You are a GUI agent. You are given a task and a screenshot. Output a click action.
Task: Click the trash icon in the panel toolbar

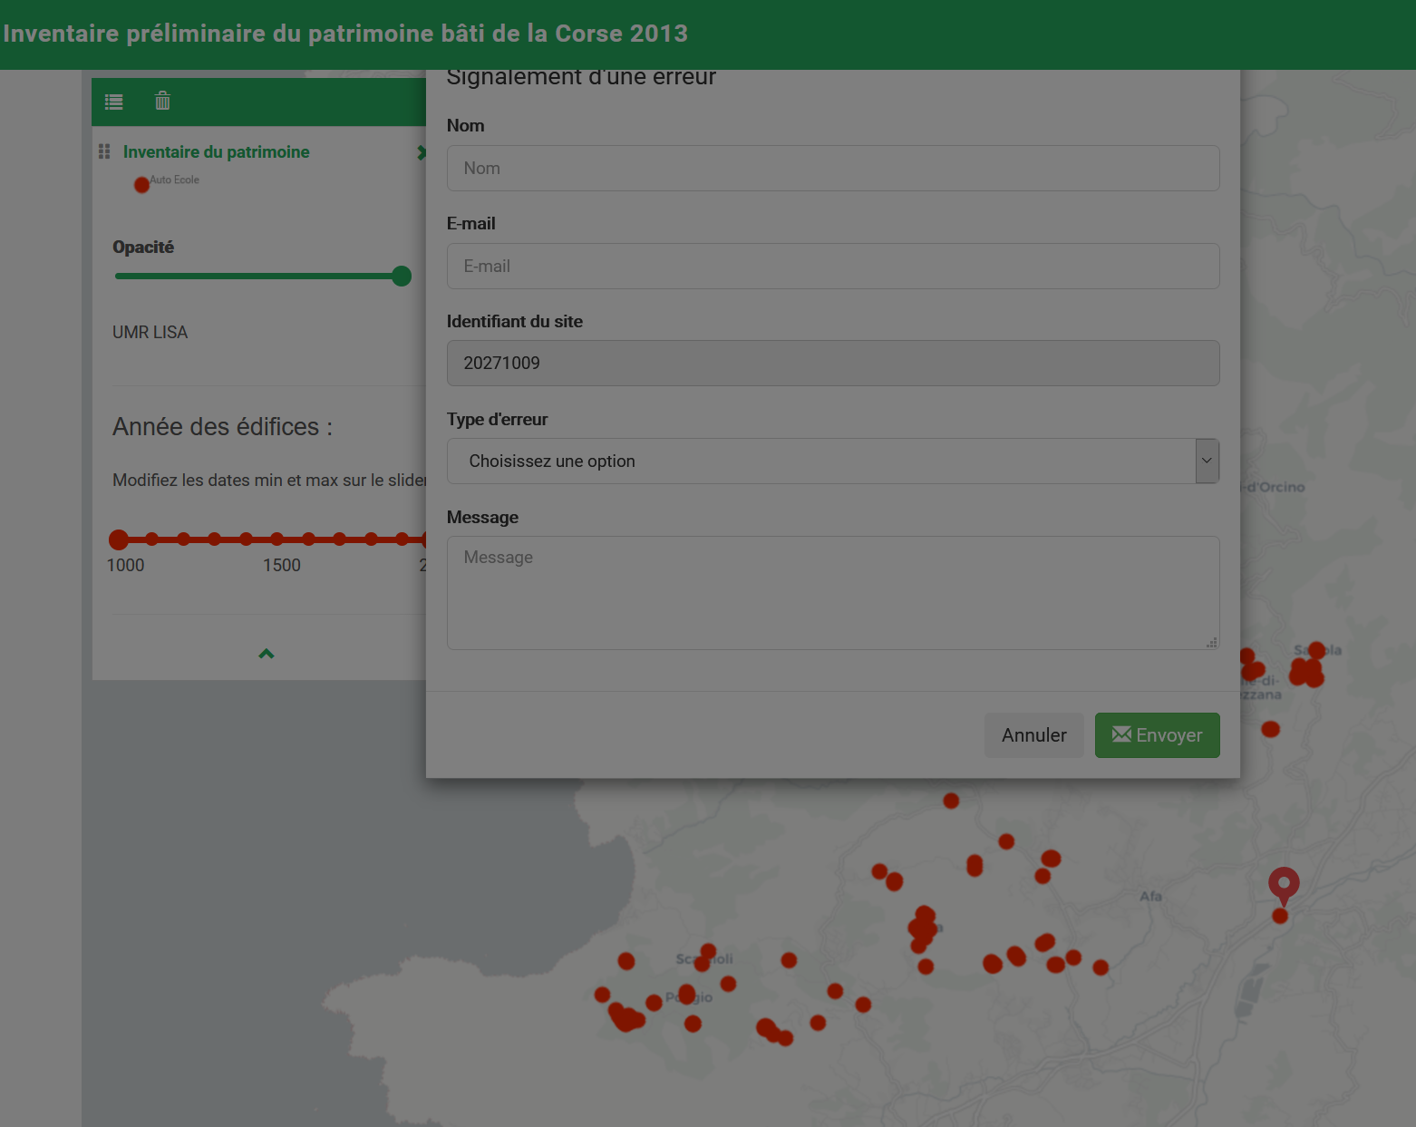(x=162, y=102)
